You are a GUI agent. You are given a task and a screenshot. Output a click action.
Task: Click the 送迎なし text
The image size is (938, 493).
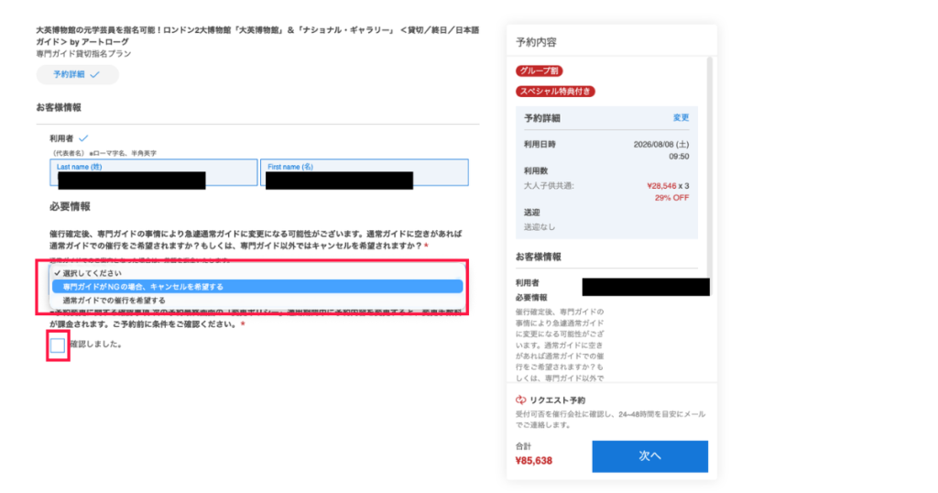coord(540,226)
